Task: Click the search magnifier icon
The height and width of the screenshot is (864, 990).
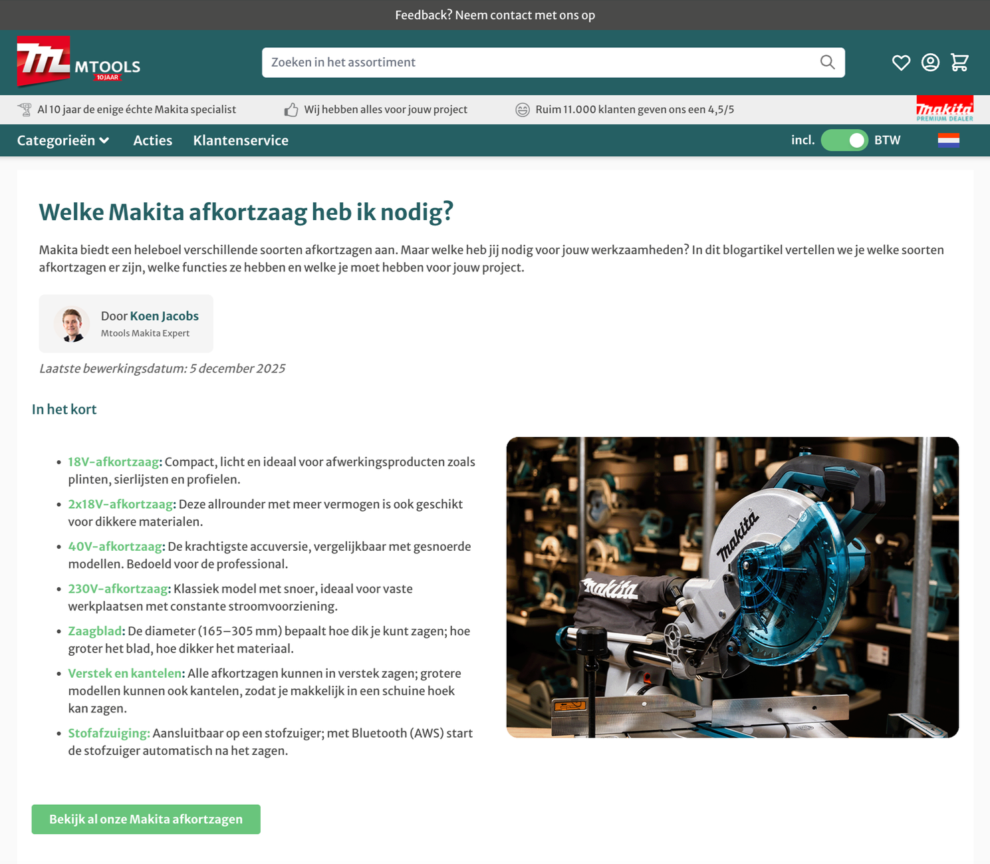Action: tap(827, 63)
